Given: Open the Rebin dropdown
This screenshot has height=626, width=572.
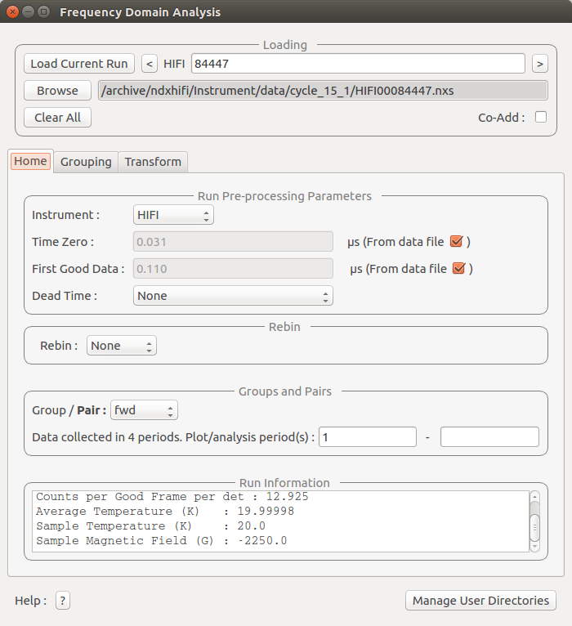Looking at the screenshot, I should [122, 346].
